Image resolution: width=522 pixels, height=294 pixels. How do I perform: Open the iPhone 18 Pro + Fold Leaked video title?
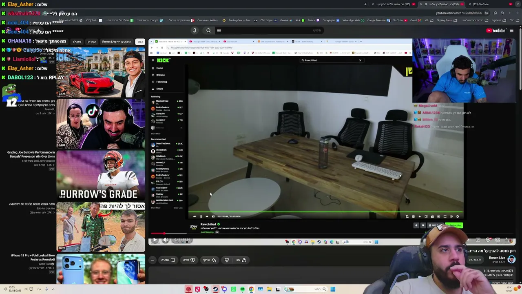point(33,257)
